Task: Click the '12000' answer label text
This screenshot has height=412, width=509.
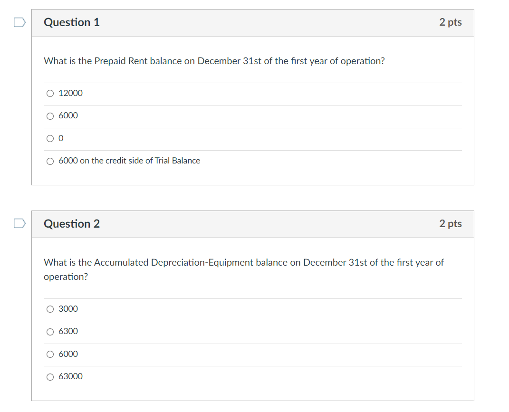Action: click(x=70, y=94)
